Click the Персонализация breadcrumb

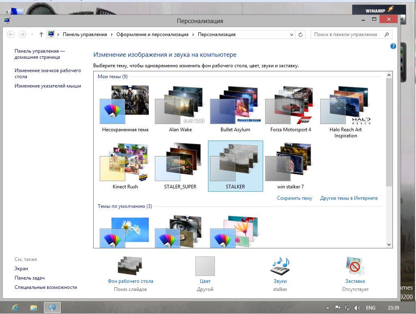pyautogui.click(x=217, y=34)
